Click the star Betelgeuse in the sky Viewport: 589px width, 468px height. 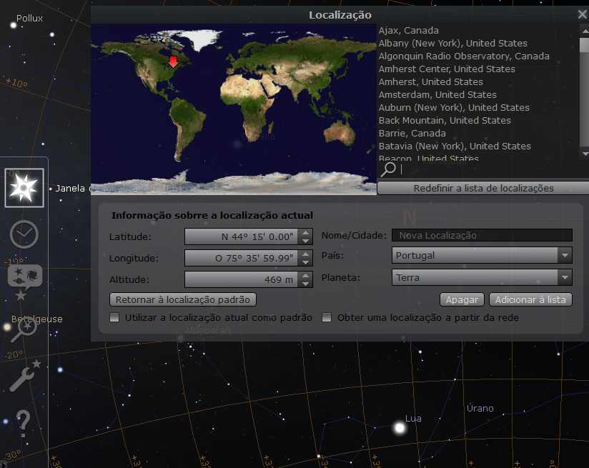point(6,327)
